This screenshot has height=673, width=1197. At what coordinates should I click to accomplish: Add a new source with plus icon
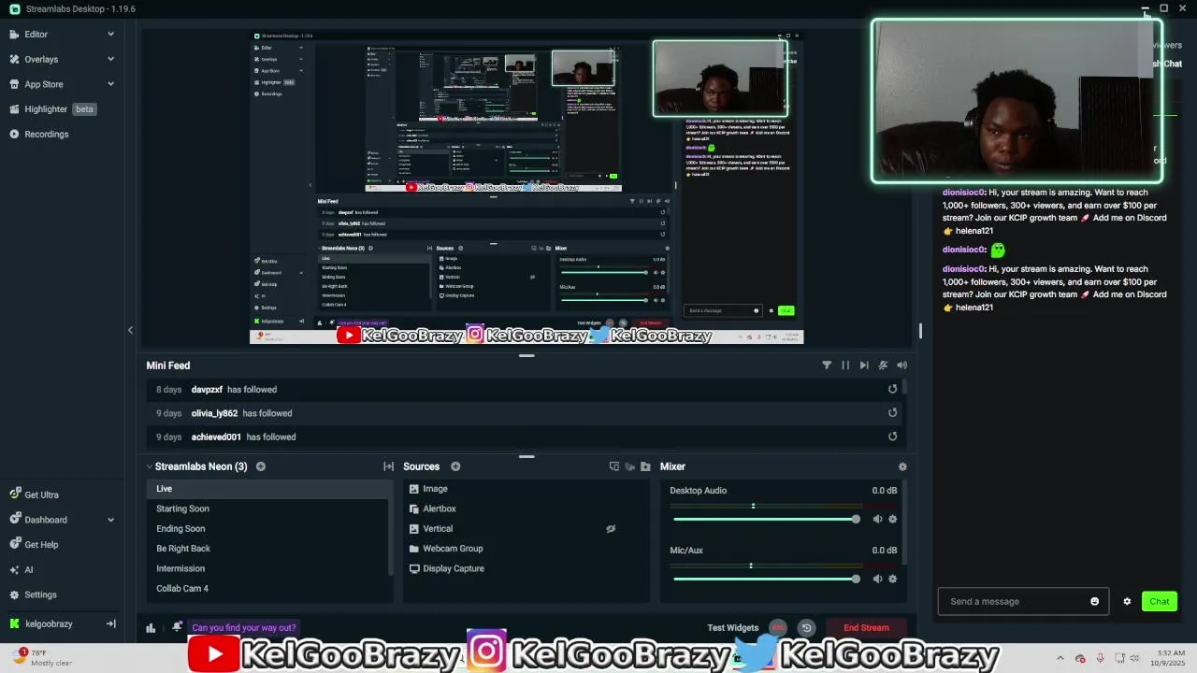tap(455, 466)
